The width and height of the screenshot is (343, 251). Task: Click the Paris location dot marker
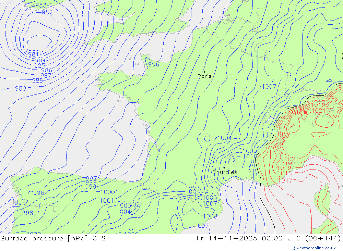tap(204, 72)
